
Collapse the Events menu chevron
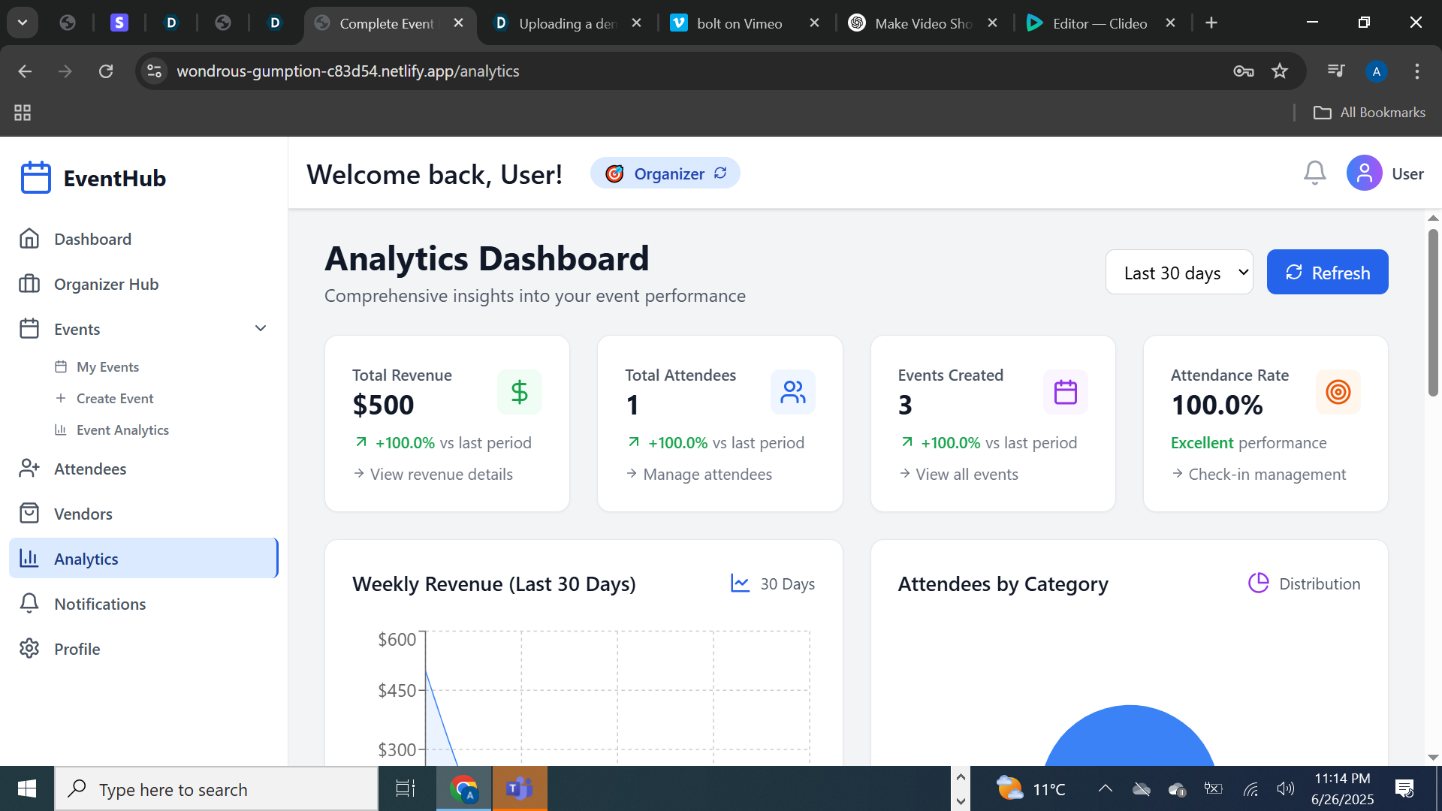[261, 329]
